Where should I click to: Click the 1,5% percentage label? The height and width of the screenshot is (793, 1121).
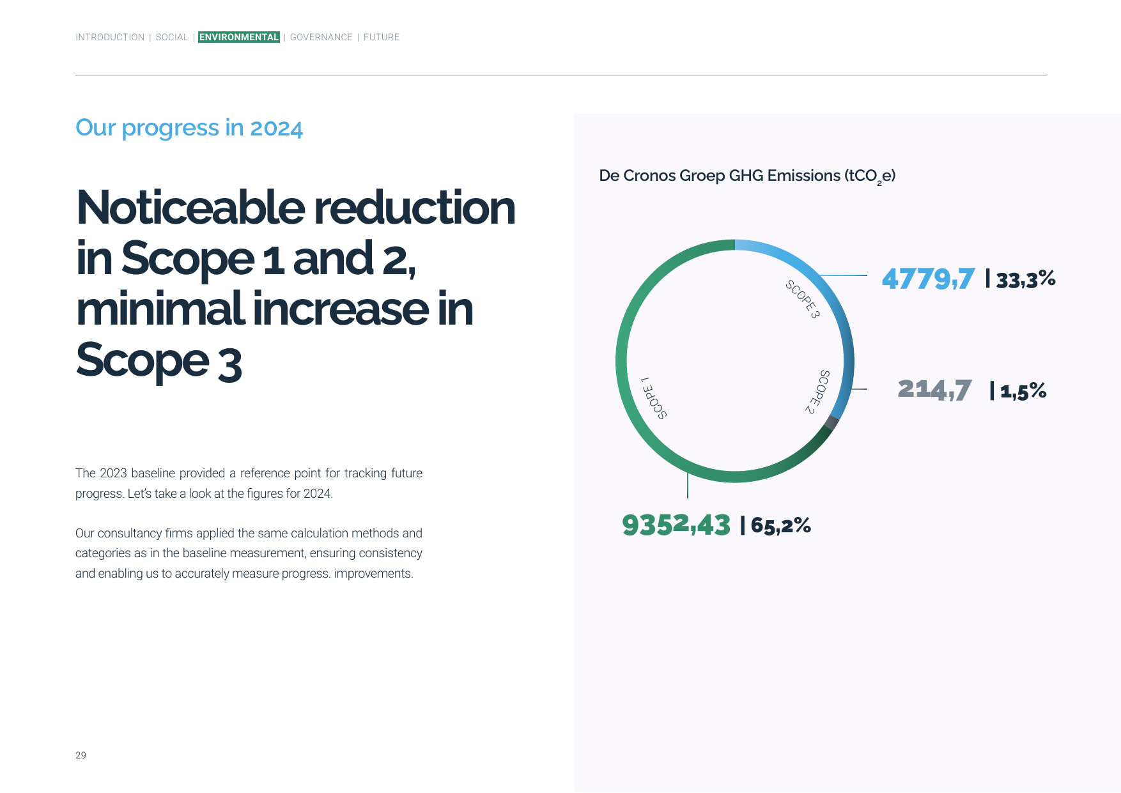(1023, 390)
